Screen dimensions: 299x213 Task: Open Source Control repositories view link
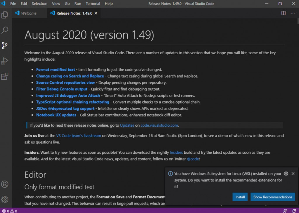[x=65, y=83]
